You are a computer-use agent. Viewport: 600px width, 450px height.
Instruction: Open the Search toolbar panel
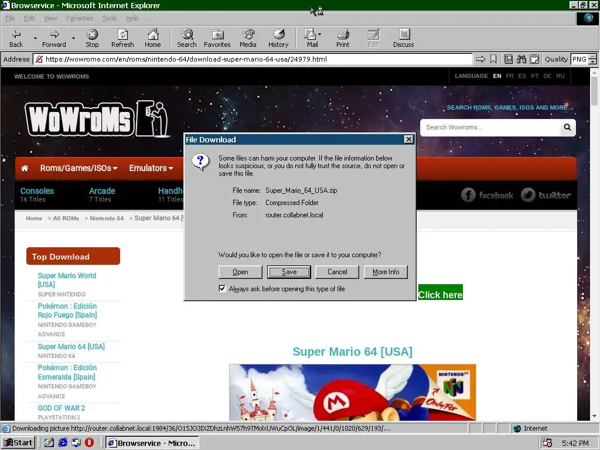pyautogui.click(x=187, y=38)
